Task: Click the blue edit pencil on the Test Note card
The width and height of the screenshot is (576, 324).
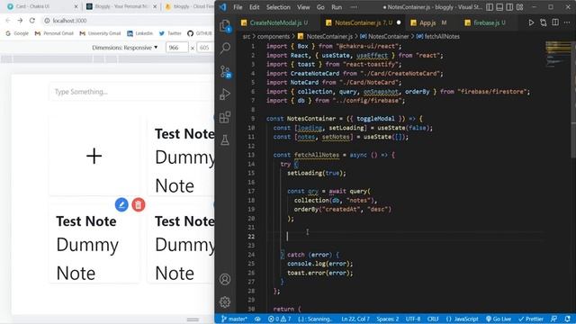Action: 121,204
